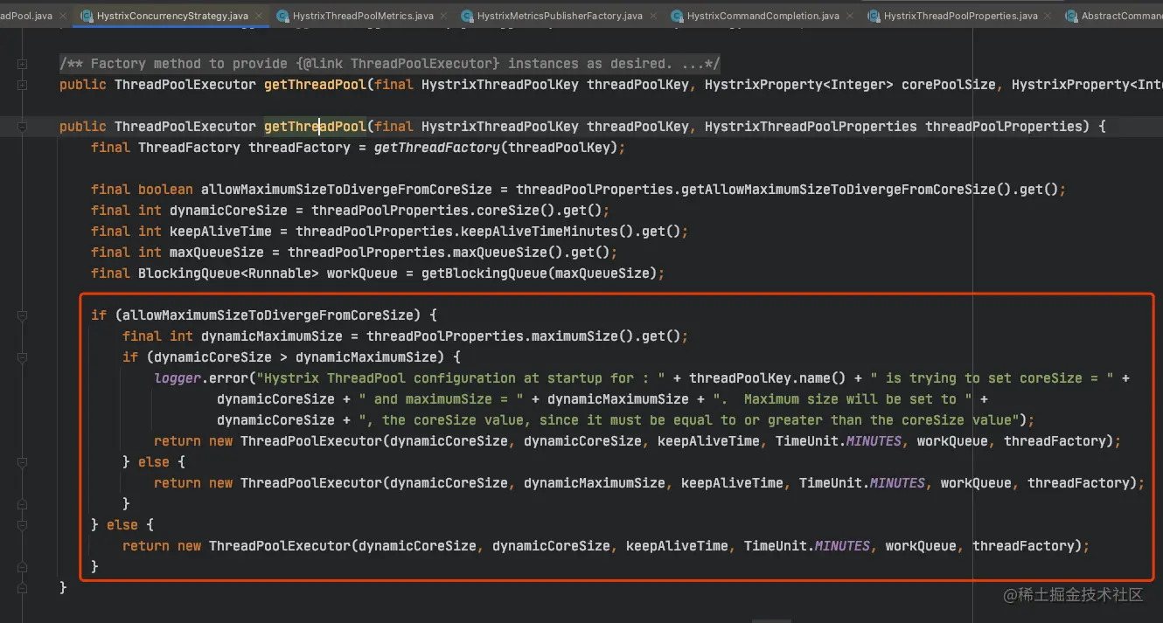Expand the collapsed getThreadPool method with corePoolSize
Viewport: 1163px width, 623px height.
pos(22,85)
